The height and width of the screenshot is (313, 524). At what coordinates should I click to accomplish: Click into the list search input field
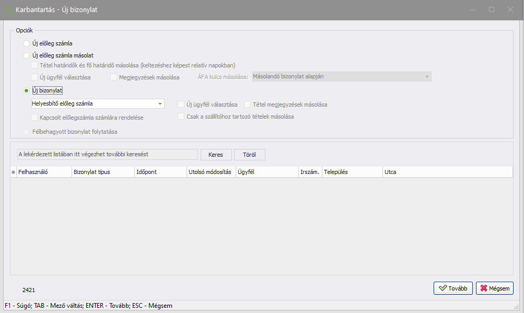(x=108, y=155)
